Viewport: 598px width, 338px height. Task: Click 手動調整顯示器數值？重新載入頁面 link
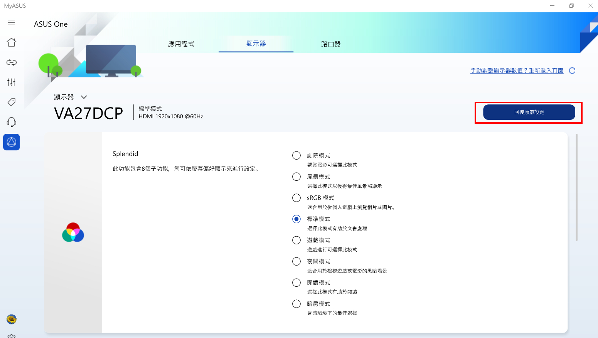(517, 71)
